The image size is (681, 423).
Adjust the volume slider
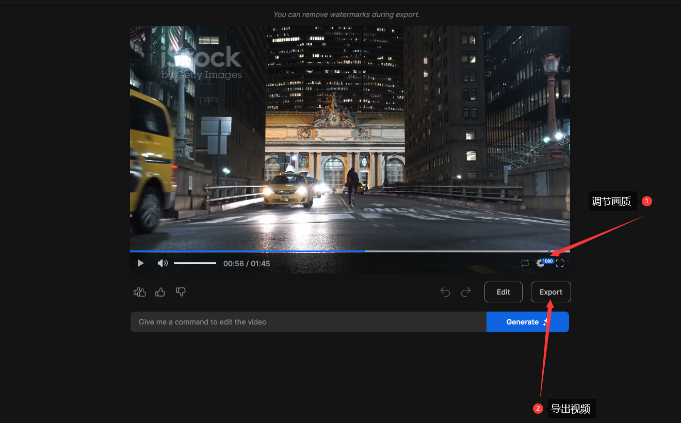195,263
